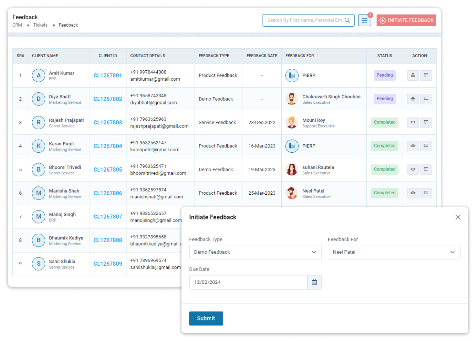Screen dimensions: 476x341
Task: Click the calendar icon in the Due Date field
Action: pos(314,282)
